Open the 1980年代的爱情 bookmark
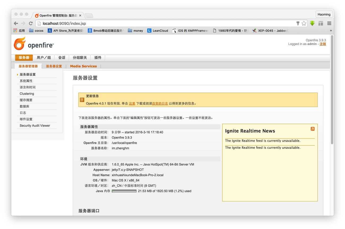 coord(231,31)
